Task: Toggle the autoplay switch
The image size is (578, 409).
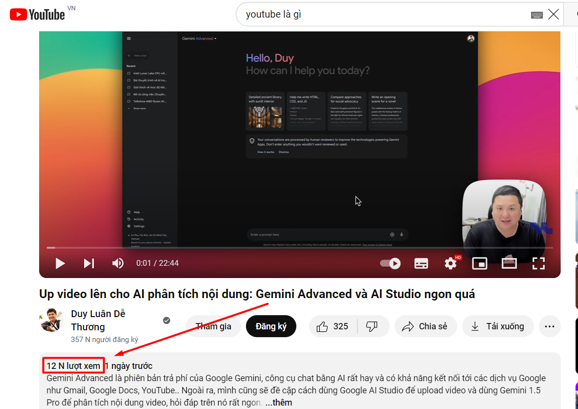Action: 390,263
